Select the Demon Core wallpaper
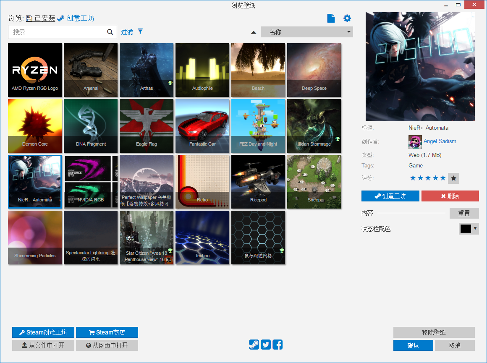The width and height of the screenshot is (487, 363). [x=35, y=126]
